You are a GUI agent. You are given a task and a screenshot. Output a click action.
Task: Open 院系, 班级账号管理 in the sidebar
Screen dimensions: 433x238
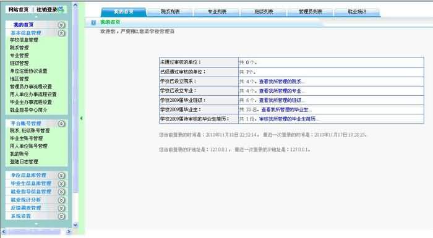(30, 130)
